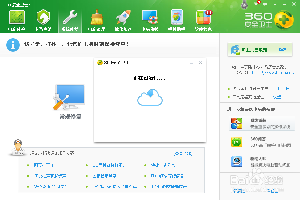The height and width of the screenshot is (200, 300).
Task: Click IE主页已锁定 status label
Action: click(x=254, y=50)
